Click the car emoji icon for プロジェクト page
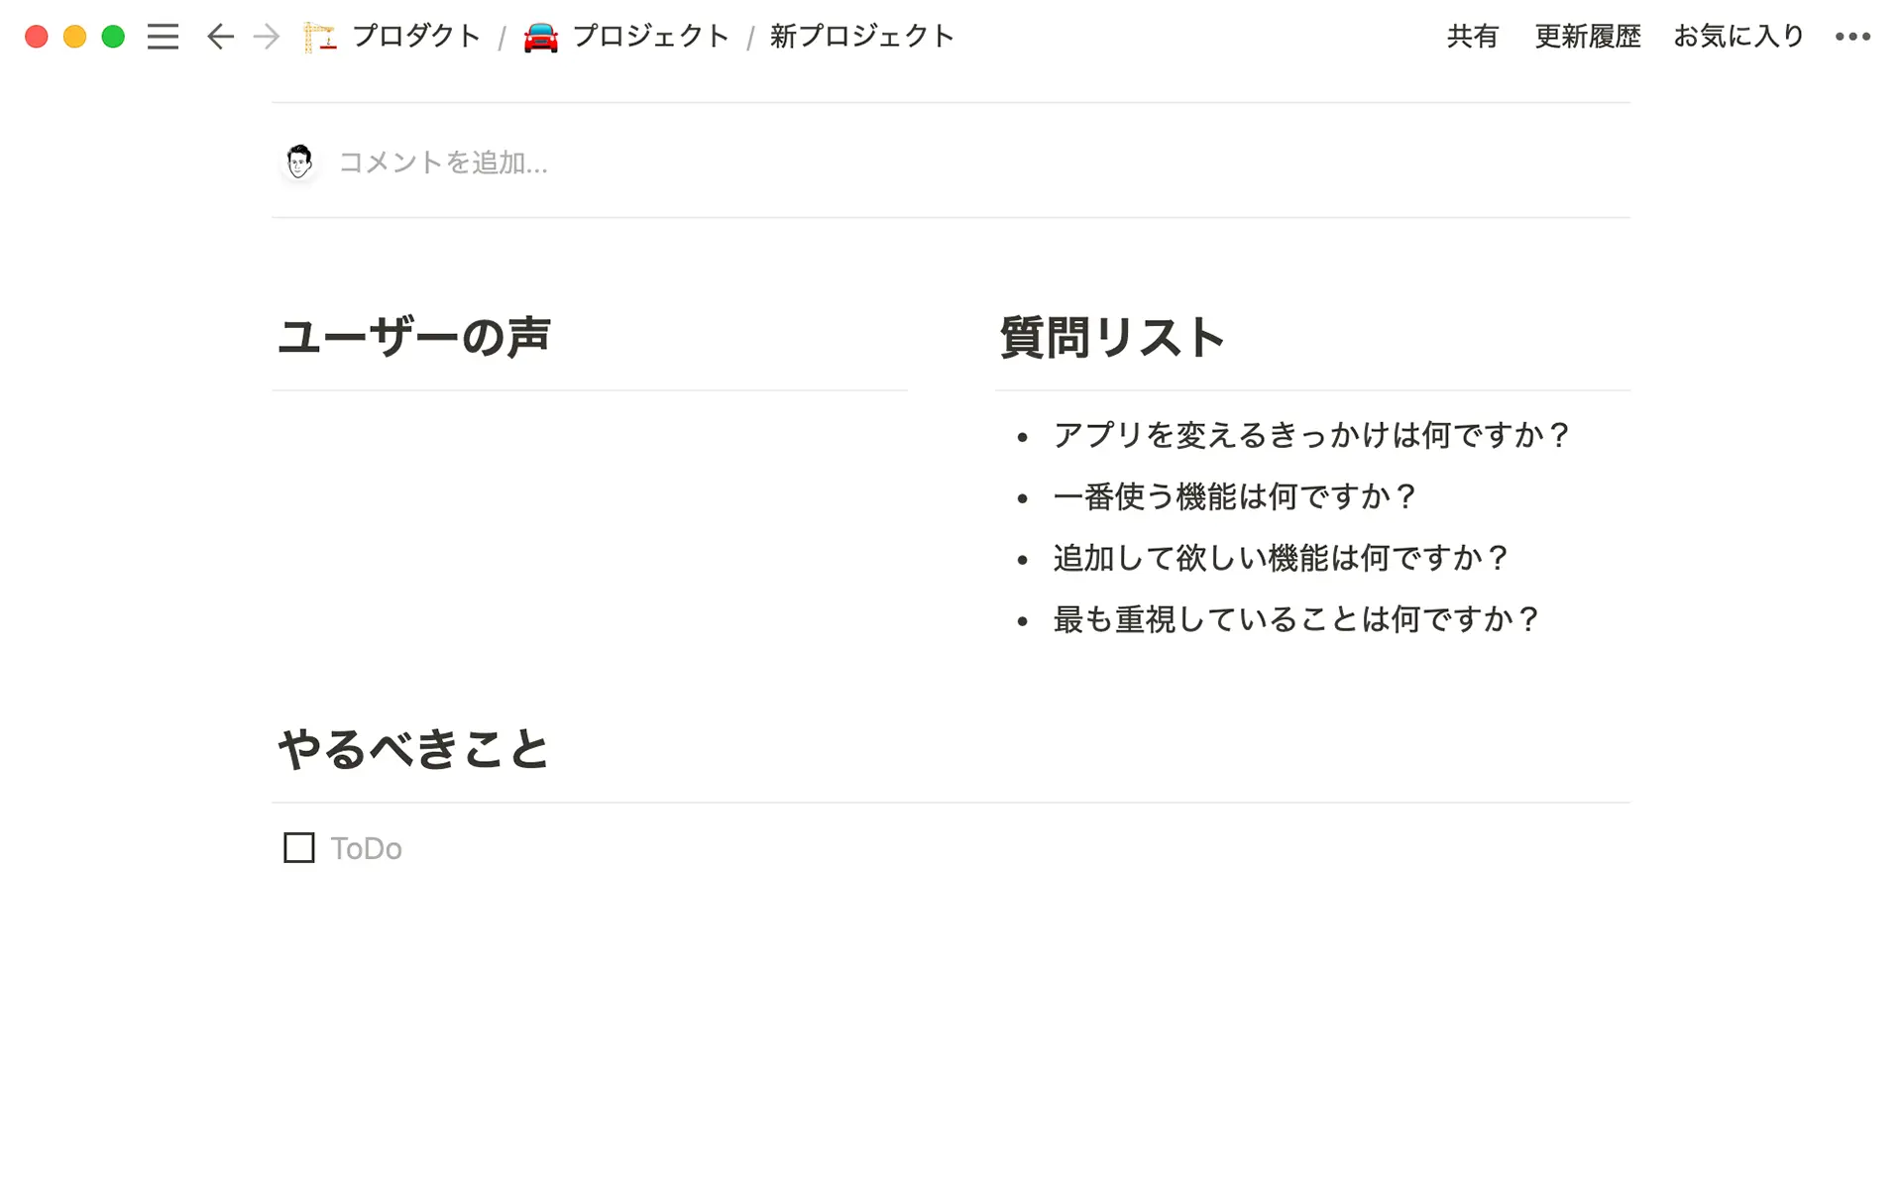This screenshot has height=1189, width=1903. 538,36
